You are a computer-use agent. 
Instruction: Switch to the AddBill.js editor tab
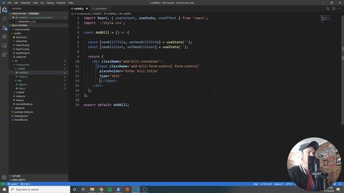pos(80,9)
